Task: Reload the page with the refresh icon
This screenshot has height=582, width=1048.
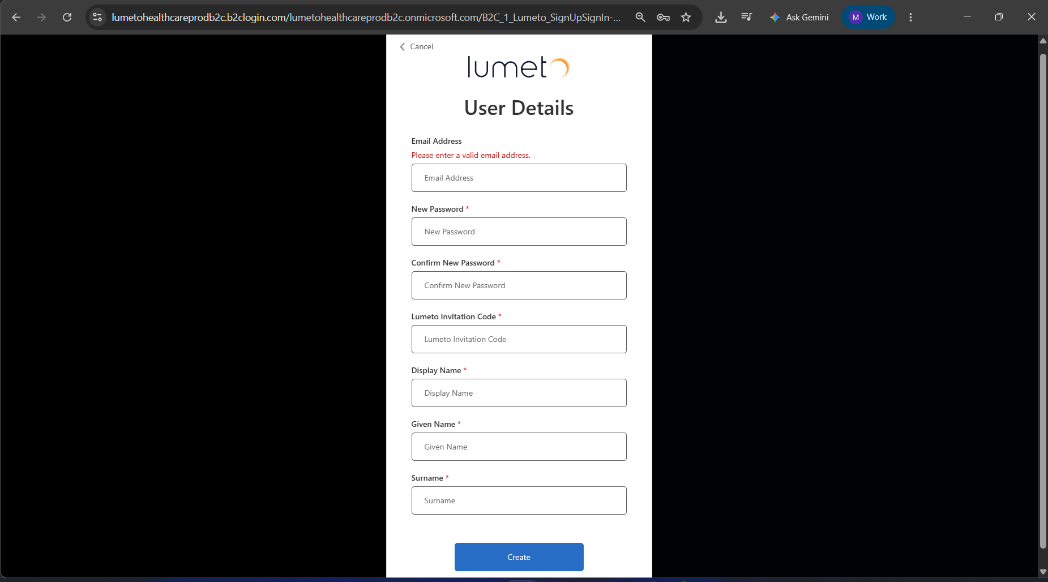Action: click(x=67, y=17)
